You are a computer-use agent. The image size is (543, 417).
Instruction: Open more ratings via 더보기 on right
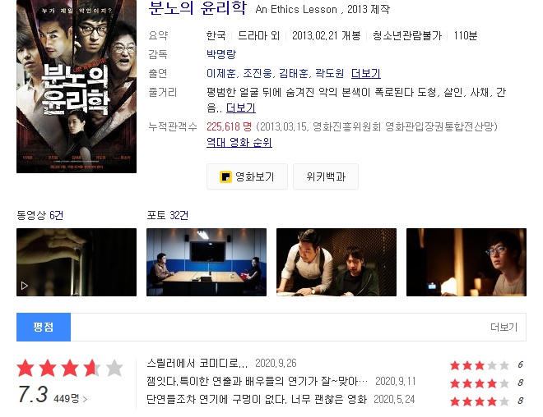click(504, 328)
